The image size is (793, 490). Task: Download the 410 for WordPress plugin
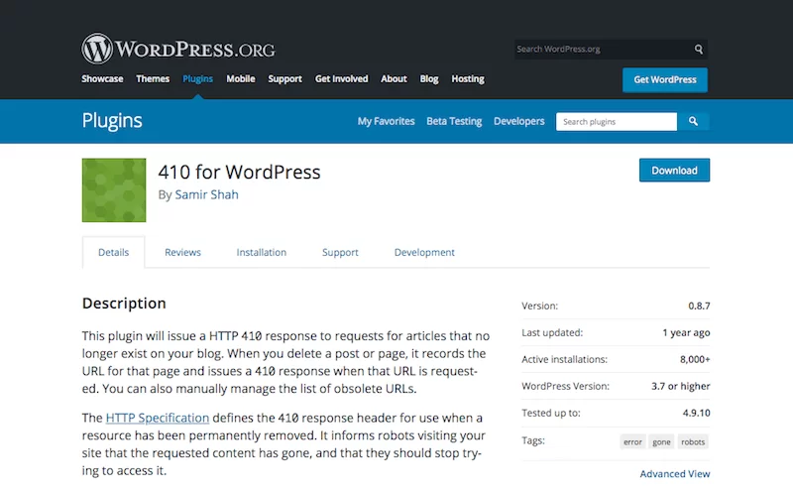pos(674,170)
